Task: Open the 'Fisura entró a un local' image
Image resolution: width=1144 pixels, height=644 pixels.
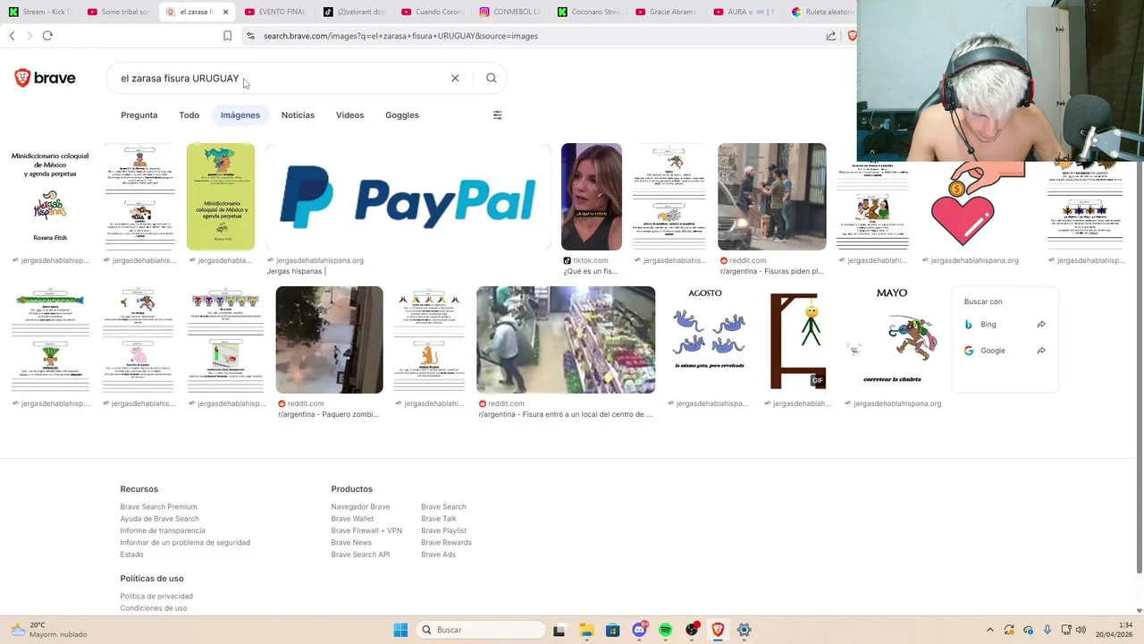Action: click(566, 340)
